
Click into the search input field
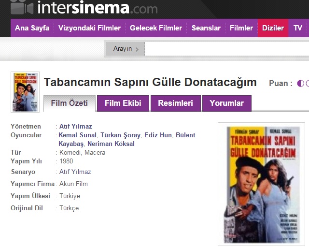[226, 49]
